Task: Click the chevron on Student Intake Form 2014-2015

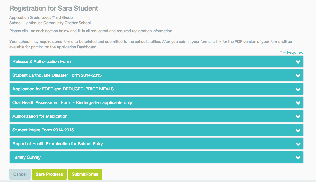Action: click(298, 130)
